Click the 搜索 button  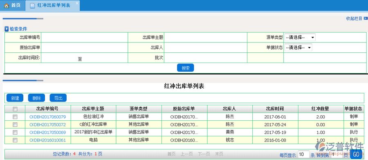(x=185, y=68)
